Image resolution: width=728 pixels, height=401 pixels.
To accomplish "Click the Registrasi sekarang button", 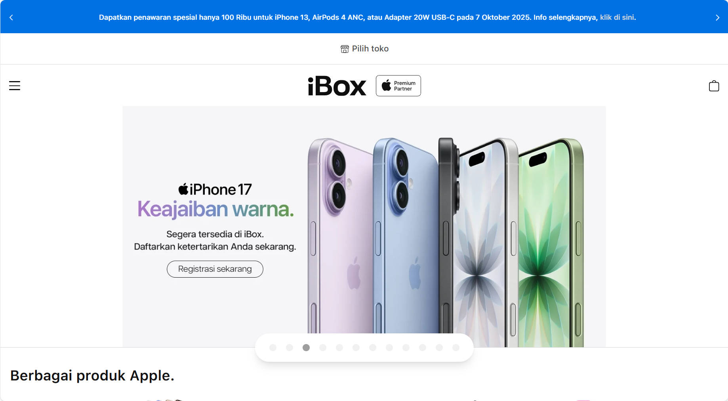I will point(215,269).
